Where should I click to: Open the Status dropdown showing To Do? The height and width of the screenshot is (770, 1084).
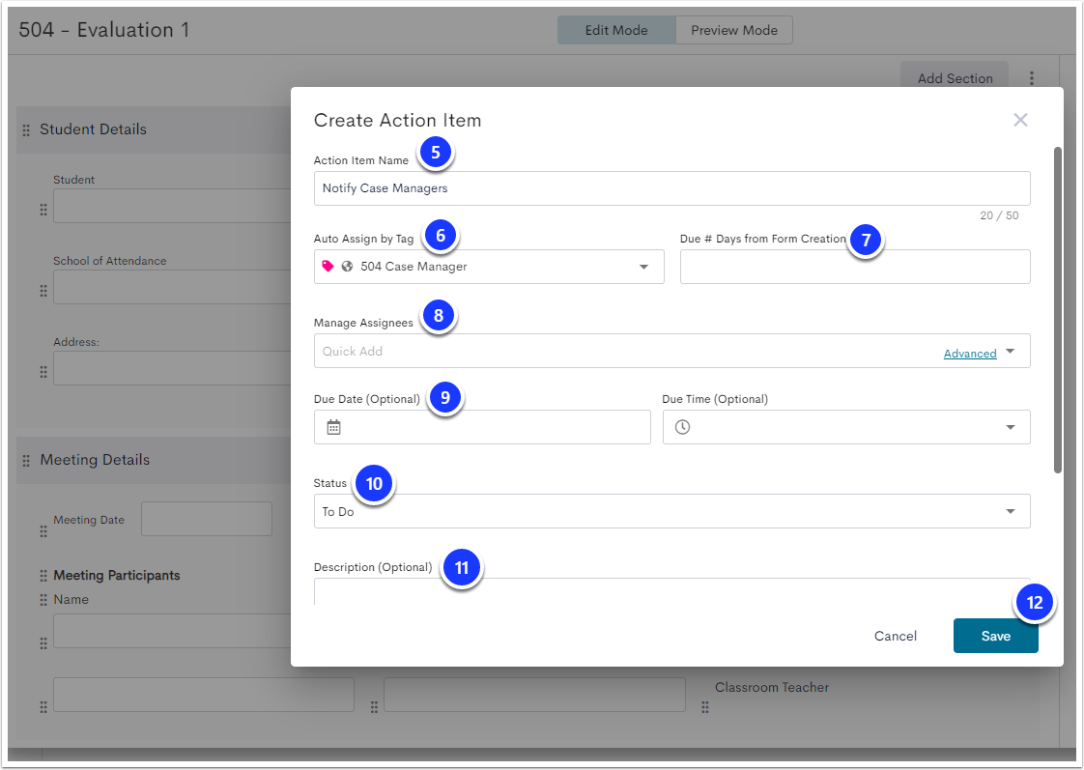point(1011,511)
